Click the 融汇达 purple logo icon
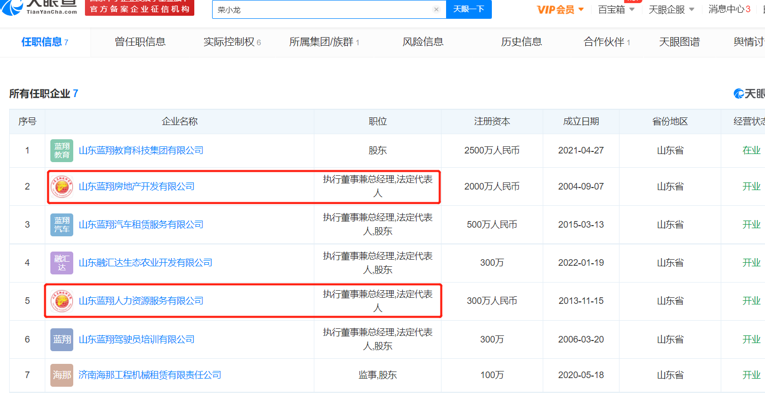This screenshot has height=403, width=765. pyautogui.click(x=62, y=263)
